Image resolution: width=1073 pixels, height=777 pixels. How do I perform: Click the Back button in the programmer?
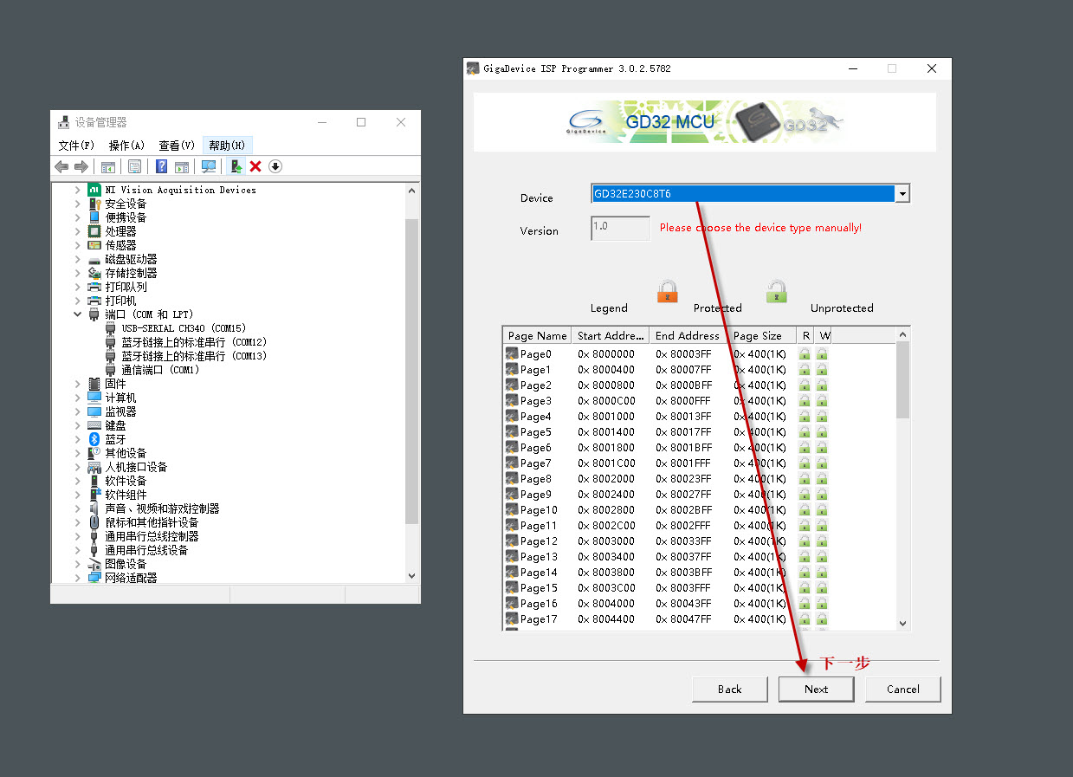pyautogui.click(x=729, y=689)
